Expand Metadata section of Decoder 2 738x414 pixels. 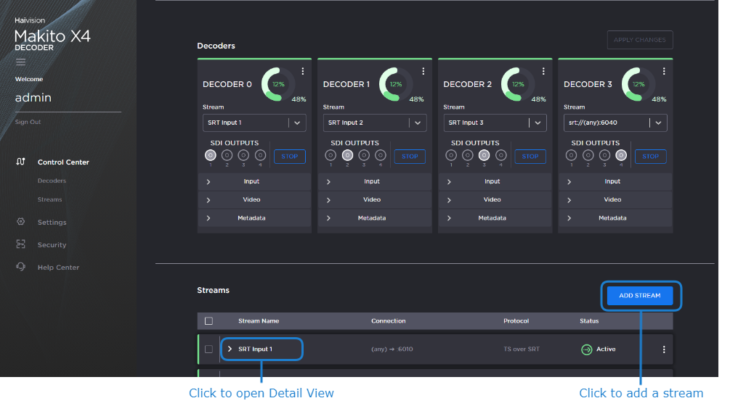coord(492,218)
